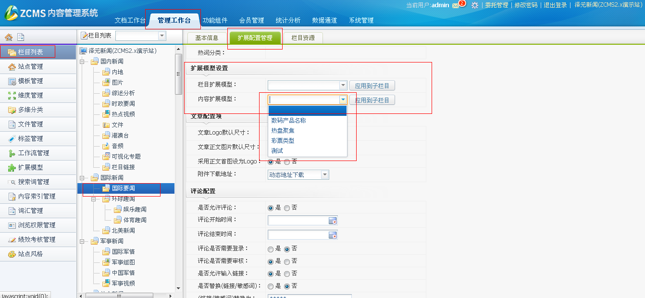645x298 pixels.
Task: Click the 退出登录 link
Action: pos(555,5)
